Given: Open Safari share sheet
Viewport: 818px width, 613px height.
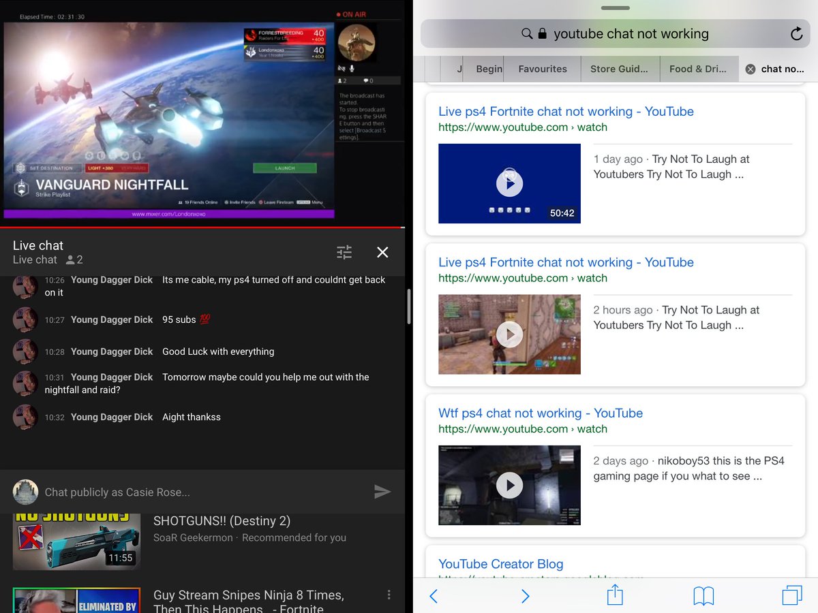Looking at the screenshot, I should pos(615,595).
